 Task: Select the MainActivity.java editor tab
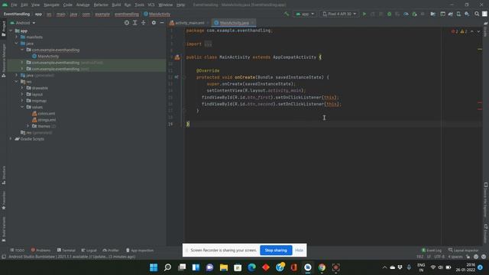point(235,23)
